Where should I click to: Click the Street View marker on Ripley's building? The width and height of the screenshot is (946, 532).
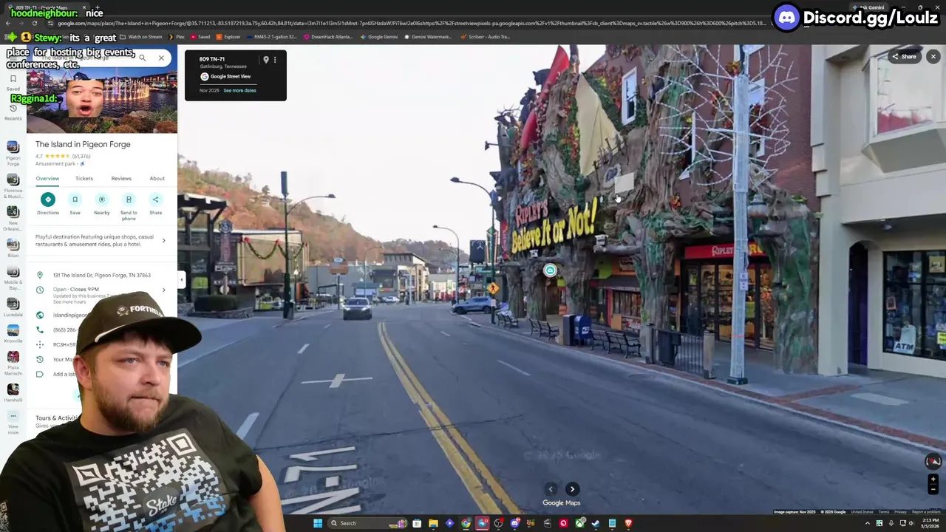pyautogui.click(x=550, y=270)
